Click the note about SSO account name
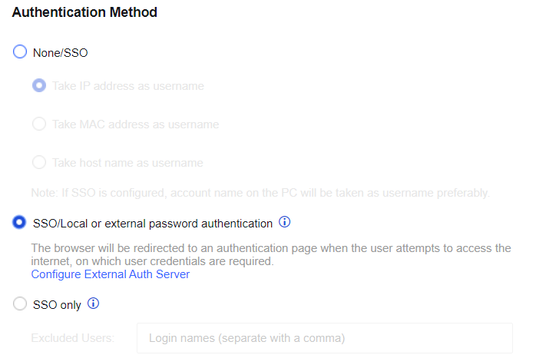 coord(260,192)
